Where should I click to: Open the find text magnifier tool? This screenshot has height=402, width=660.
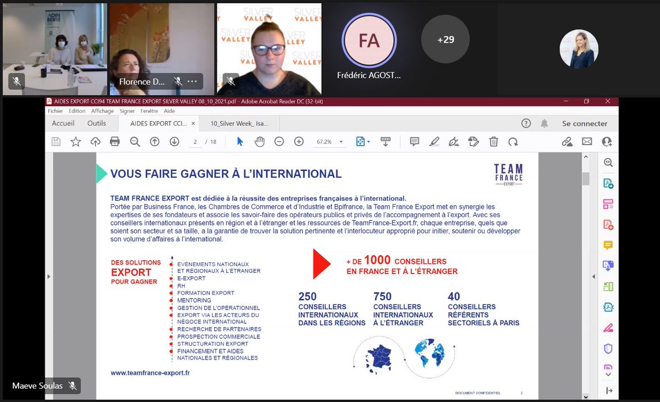[x=135, y=141]
